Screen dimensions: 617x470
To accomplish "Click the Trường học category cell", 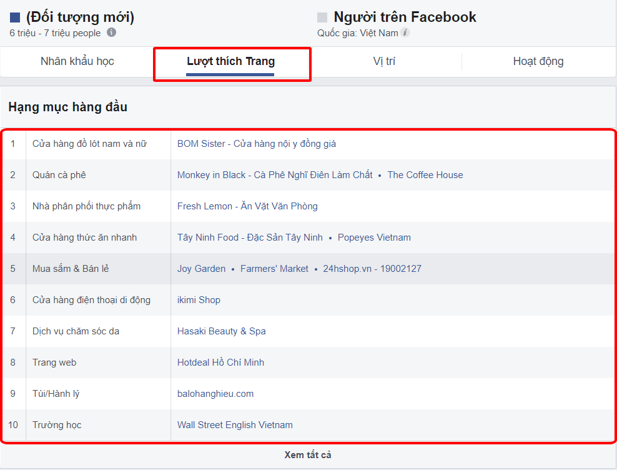I will tap(99, 425).
